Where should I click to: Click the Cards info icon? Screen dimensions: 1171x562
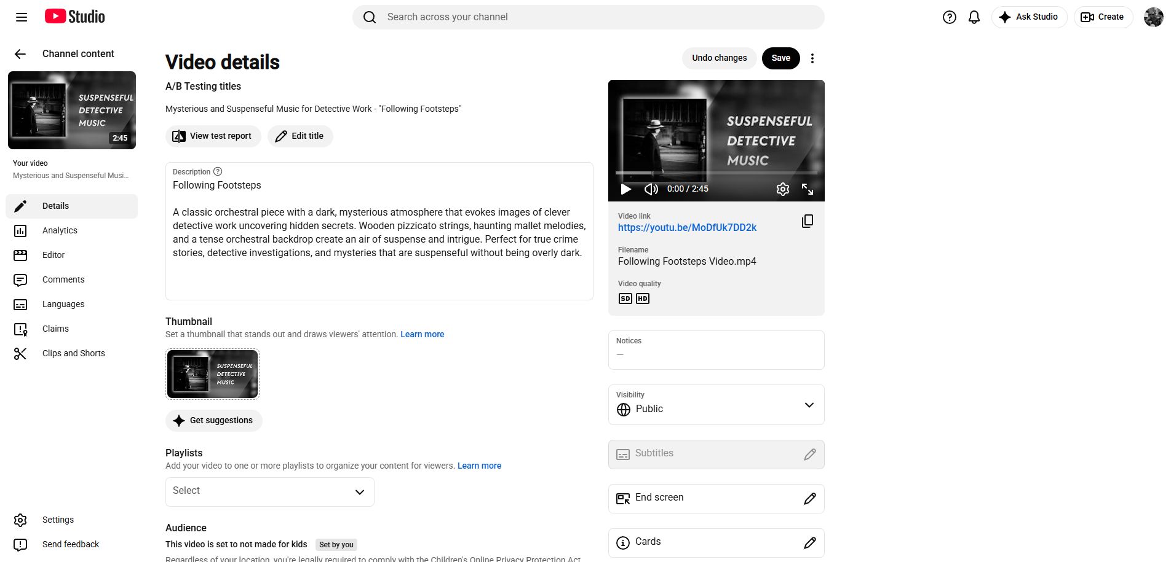click(623, 543)
